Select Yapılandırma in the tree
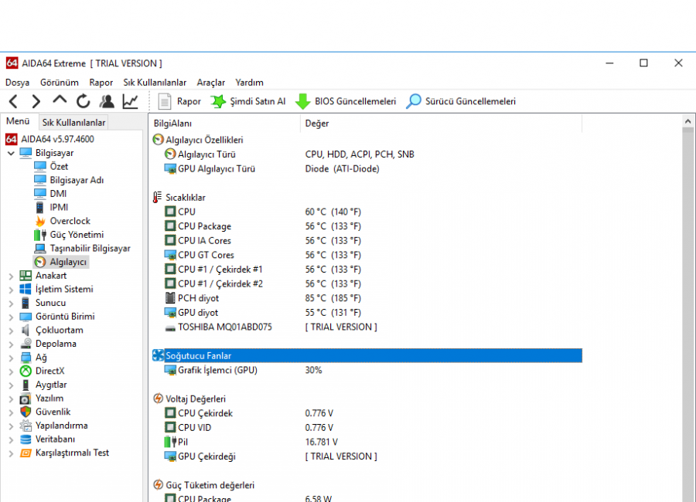This screenshot has height=502, width=696. [62, 426]
